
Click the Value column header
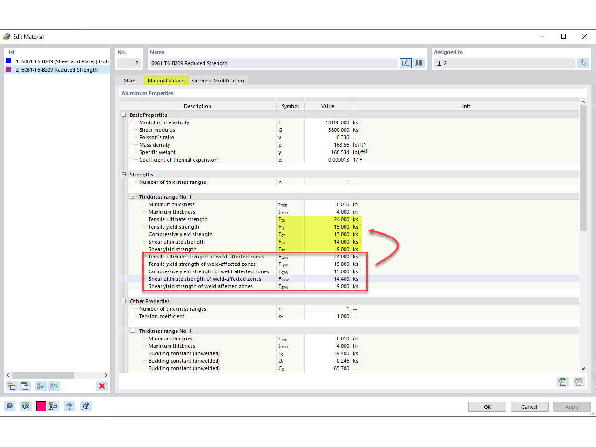point(328,106)
